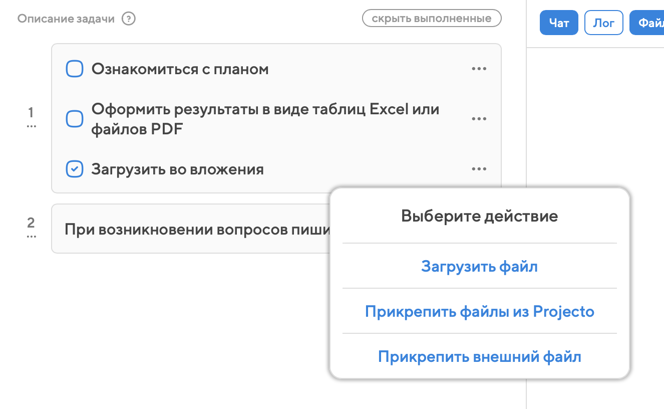
Task: Open the partially visible "Файл" tab
Action: (x=648, y=23)
